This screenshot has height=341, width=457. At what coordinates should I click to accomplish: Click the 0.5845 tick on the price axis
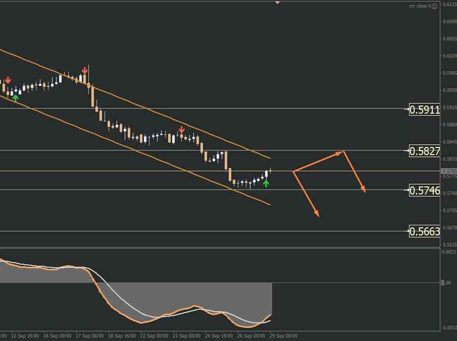(x=449, y=141)
